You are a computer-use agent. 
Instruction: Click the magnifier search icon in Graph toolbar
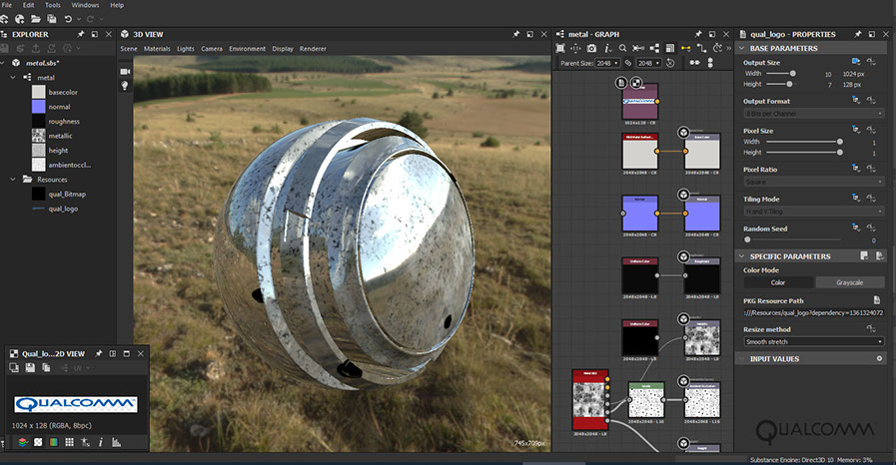coord(622,48)
